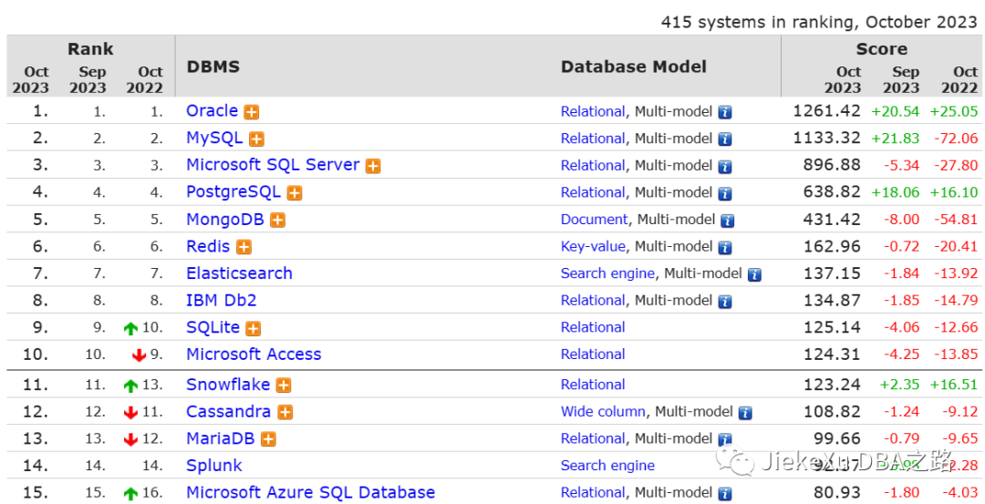This screenshot has height=504, width=985.
Task: Open the info icon in the MySQL row
Action: tap(725, 139)
